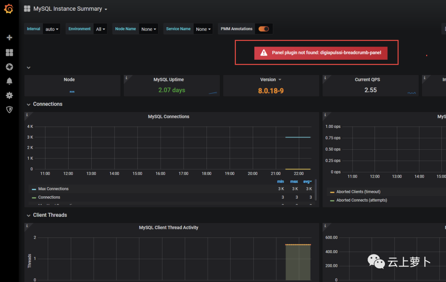This screenshot has height=282, width=446.
Task: Click the MySQL Connections legend scrollbar
Action: point(316,190)
